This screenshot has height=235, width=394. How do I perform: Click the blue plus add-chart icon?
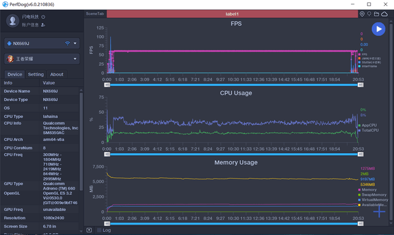coord(379,212)
